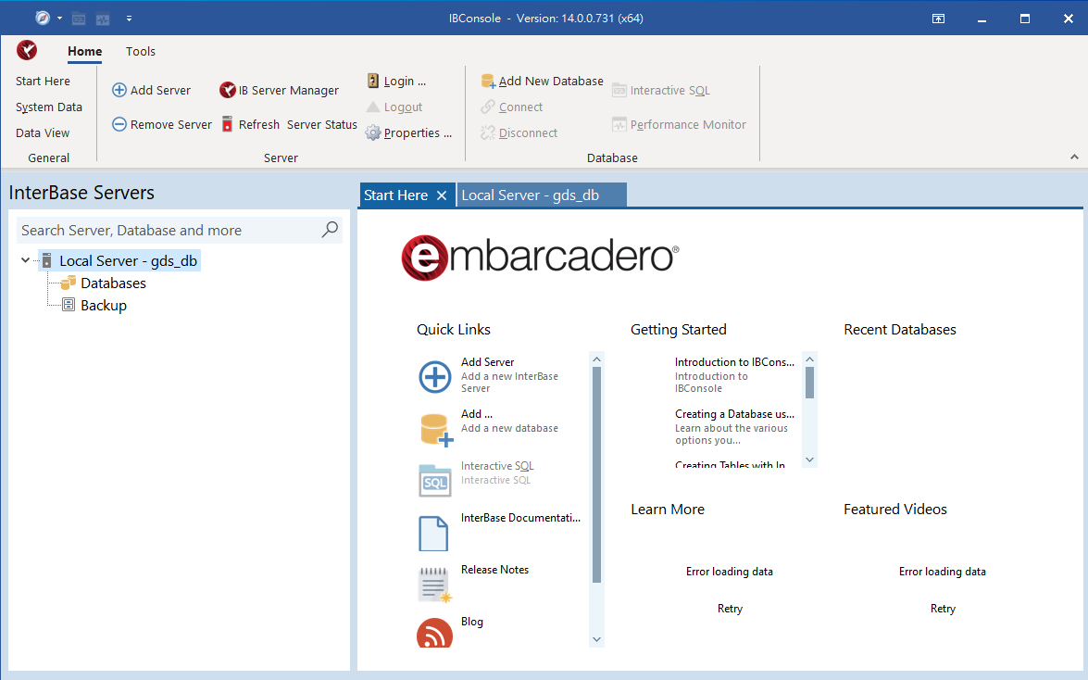Open the Blog quick link
Screen dimensions: 1088x680
[x=472, y=622]
